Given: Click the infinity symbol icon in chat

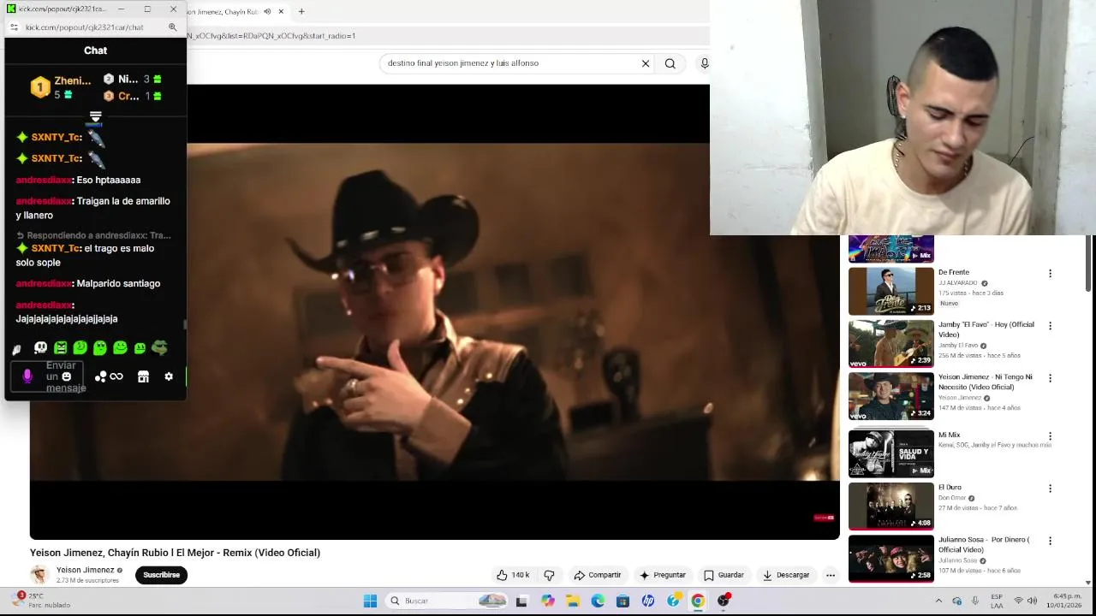Looking at the screenshot, I should tap(116, 376).
